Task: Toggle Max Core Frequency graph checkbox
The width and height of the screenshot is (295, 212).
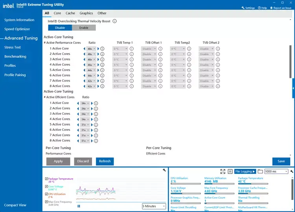Action: click(x=46, y=202)
